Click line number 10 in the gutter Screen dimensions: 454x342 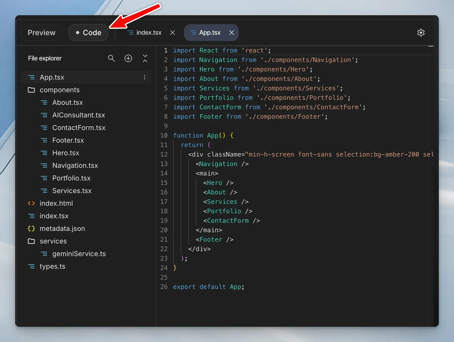click(164, 136)
